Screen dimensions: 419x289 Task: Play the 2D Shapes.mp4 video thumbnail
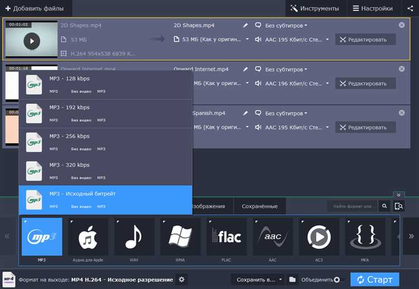pyautogui.click(x=32, y=41)
